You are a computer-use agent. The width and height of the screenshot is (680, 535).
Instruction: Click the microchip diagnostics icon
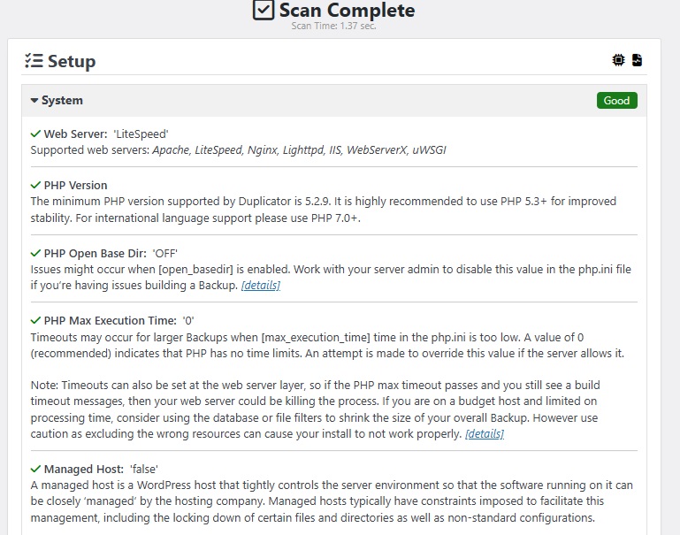[619, 60]
